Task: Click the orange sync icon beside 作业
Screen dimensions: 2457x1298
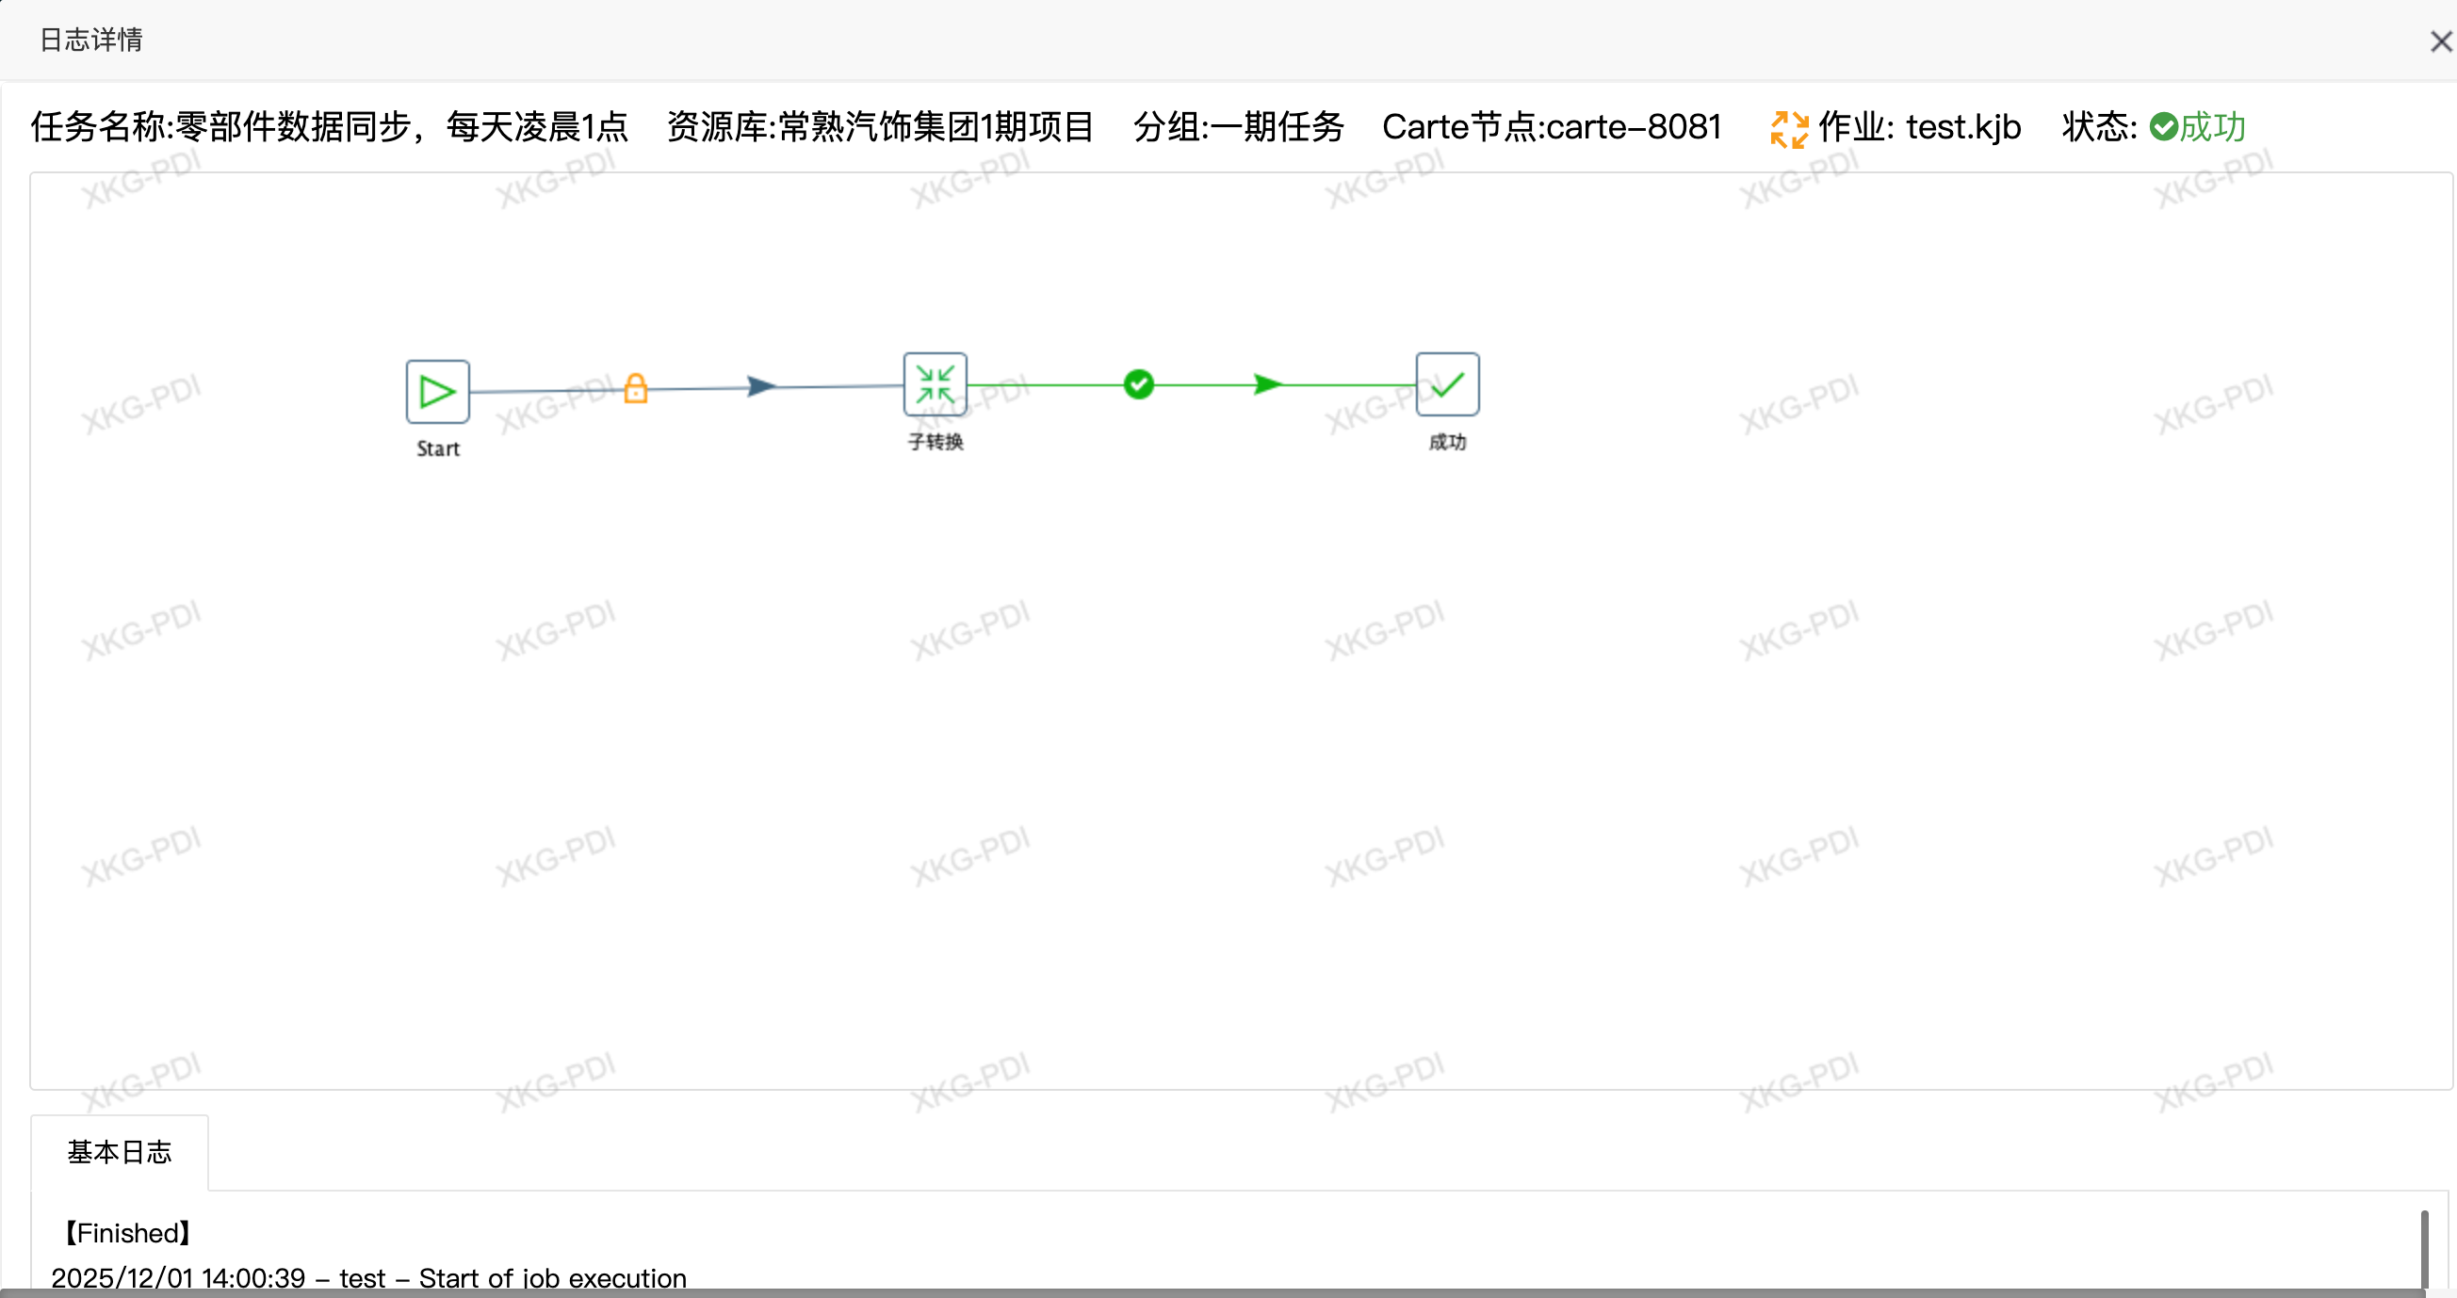Action: pos(1788,127)
